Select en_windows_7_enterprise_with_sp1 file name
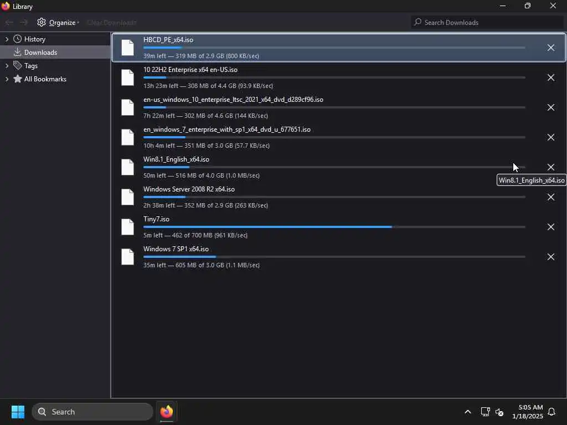Viewport: 567px width, 425px height. click(226, 129)
